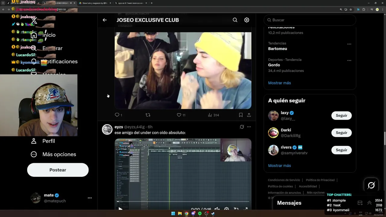Open Condiciones de Servicio link

[x=284, y=180]
